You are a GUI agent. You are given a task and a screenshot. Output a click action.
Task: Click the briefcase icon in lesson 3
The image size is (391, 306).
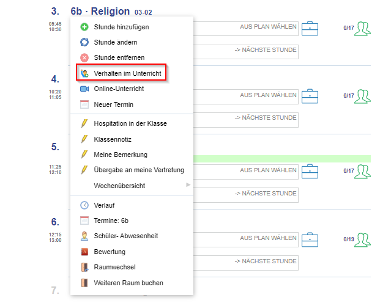pos(311,28)
